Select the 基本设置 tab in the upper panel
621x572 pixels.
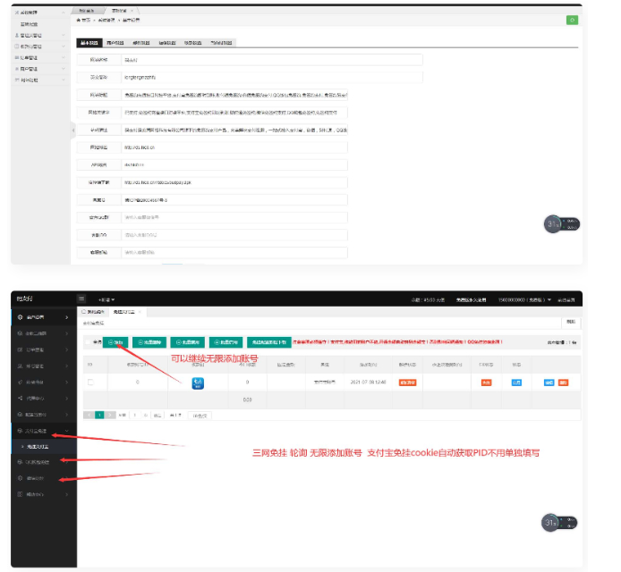(89, 42)
